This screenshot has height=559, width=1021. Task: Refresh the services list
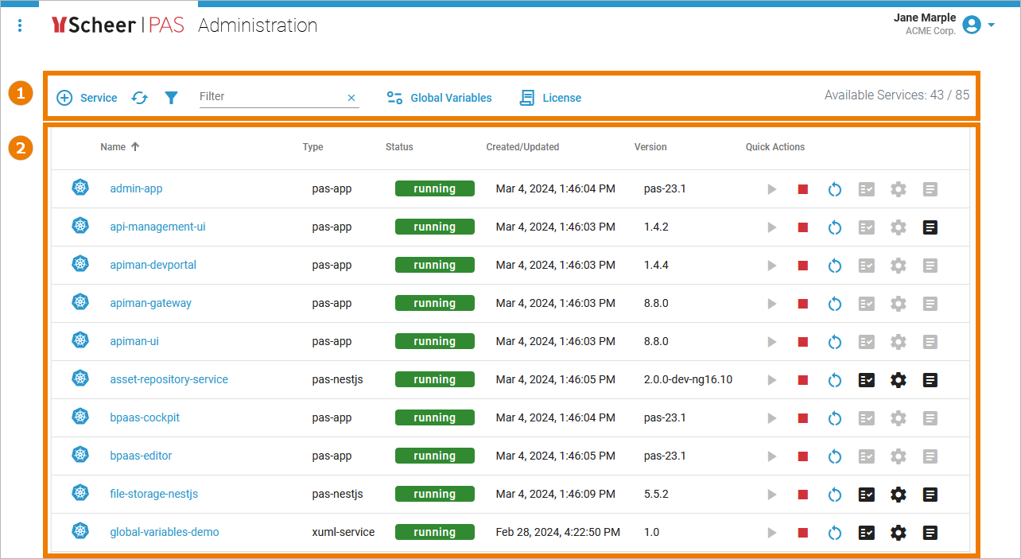[x=139, y=97]
